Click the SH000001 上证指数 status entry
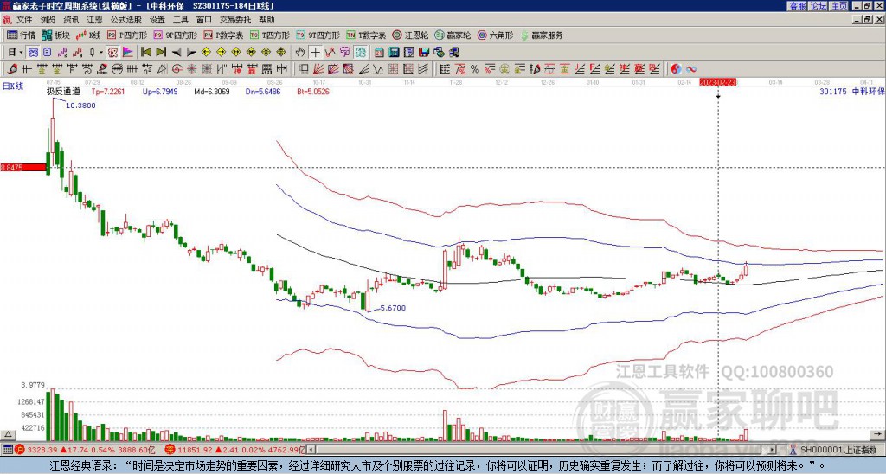886x474 pixels. pyautogui.click(x=833, y=450)
